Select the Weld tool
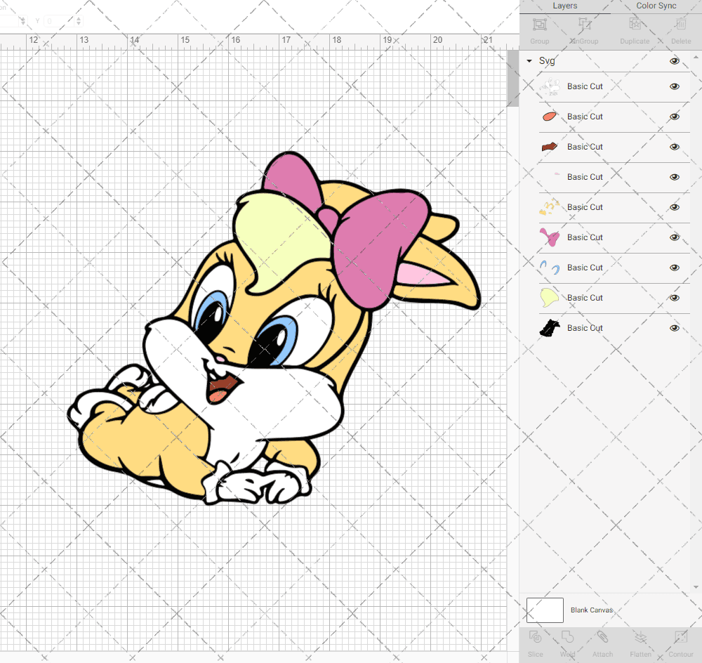Viewport: 702px width, 663px height. pyautogui.click(x=567, y=637)
